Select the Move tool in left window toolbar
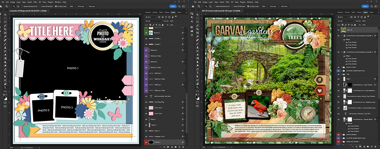Screen dimensions: 380x149 pyautogui.click(x=5, y=14)
